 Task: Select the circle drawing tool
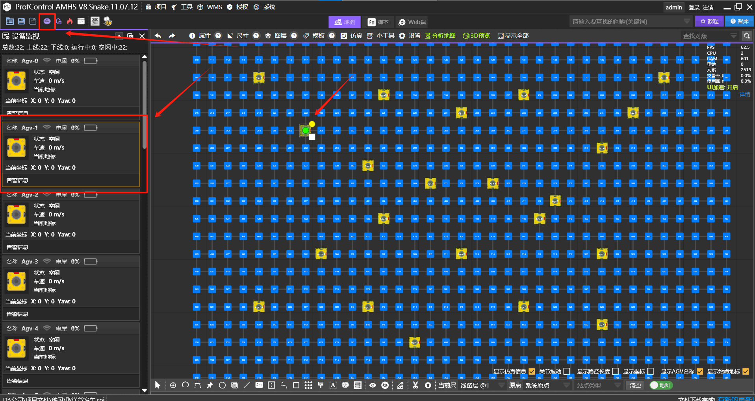pos(222,385)
